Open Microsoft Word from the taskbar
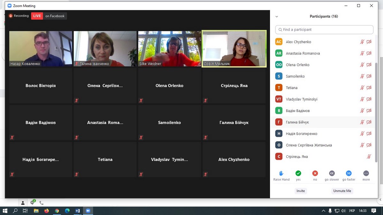This screenshot has height=215, width=383. 78,211
